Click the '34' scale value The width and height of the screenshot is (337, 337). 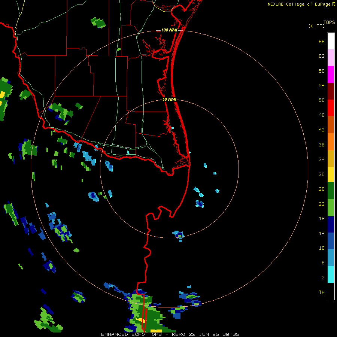(x=322, y=160)
